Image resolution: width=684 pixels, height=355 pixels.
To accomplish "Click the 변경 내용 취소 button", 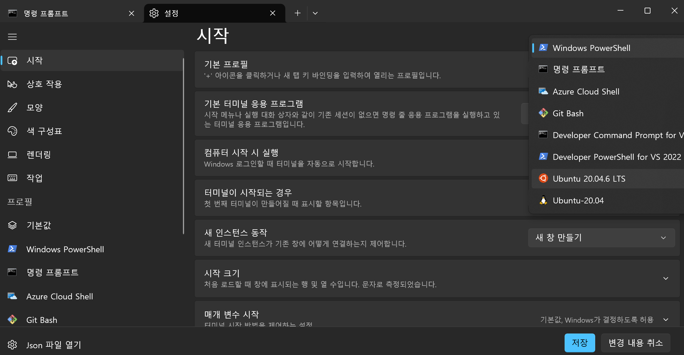I will click(635, 343).
